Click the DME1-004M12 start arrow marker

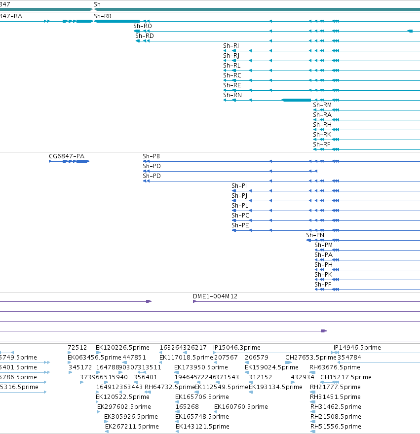click(194, 301)
